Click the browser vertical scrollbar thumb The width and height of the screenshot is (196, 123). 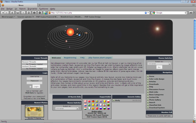(x=195, y=34)
